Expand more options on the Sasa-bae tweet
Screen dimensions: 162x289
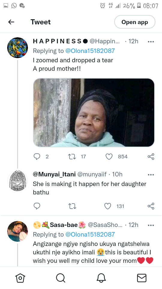151,225
